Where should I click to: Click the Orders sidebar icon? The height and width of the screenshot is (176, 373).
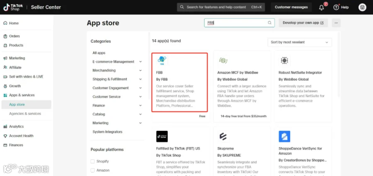(5, 36)
